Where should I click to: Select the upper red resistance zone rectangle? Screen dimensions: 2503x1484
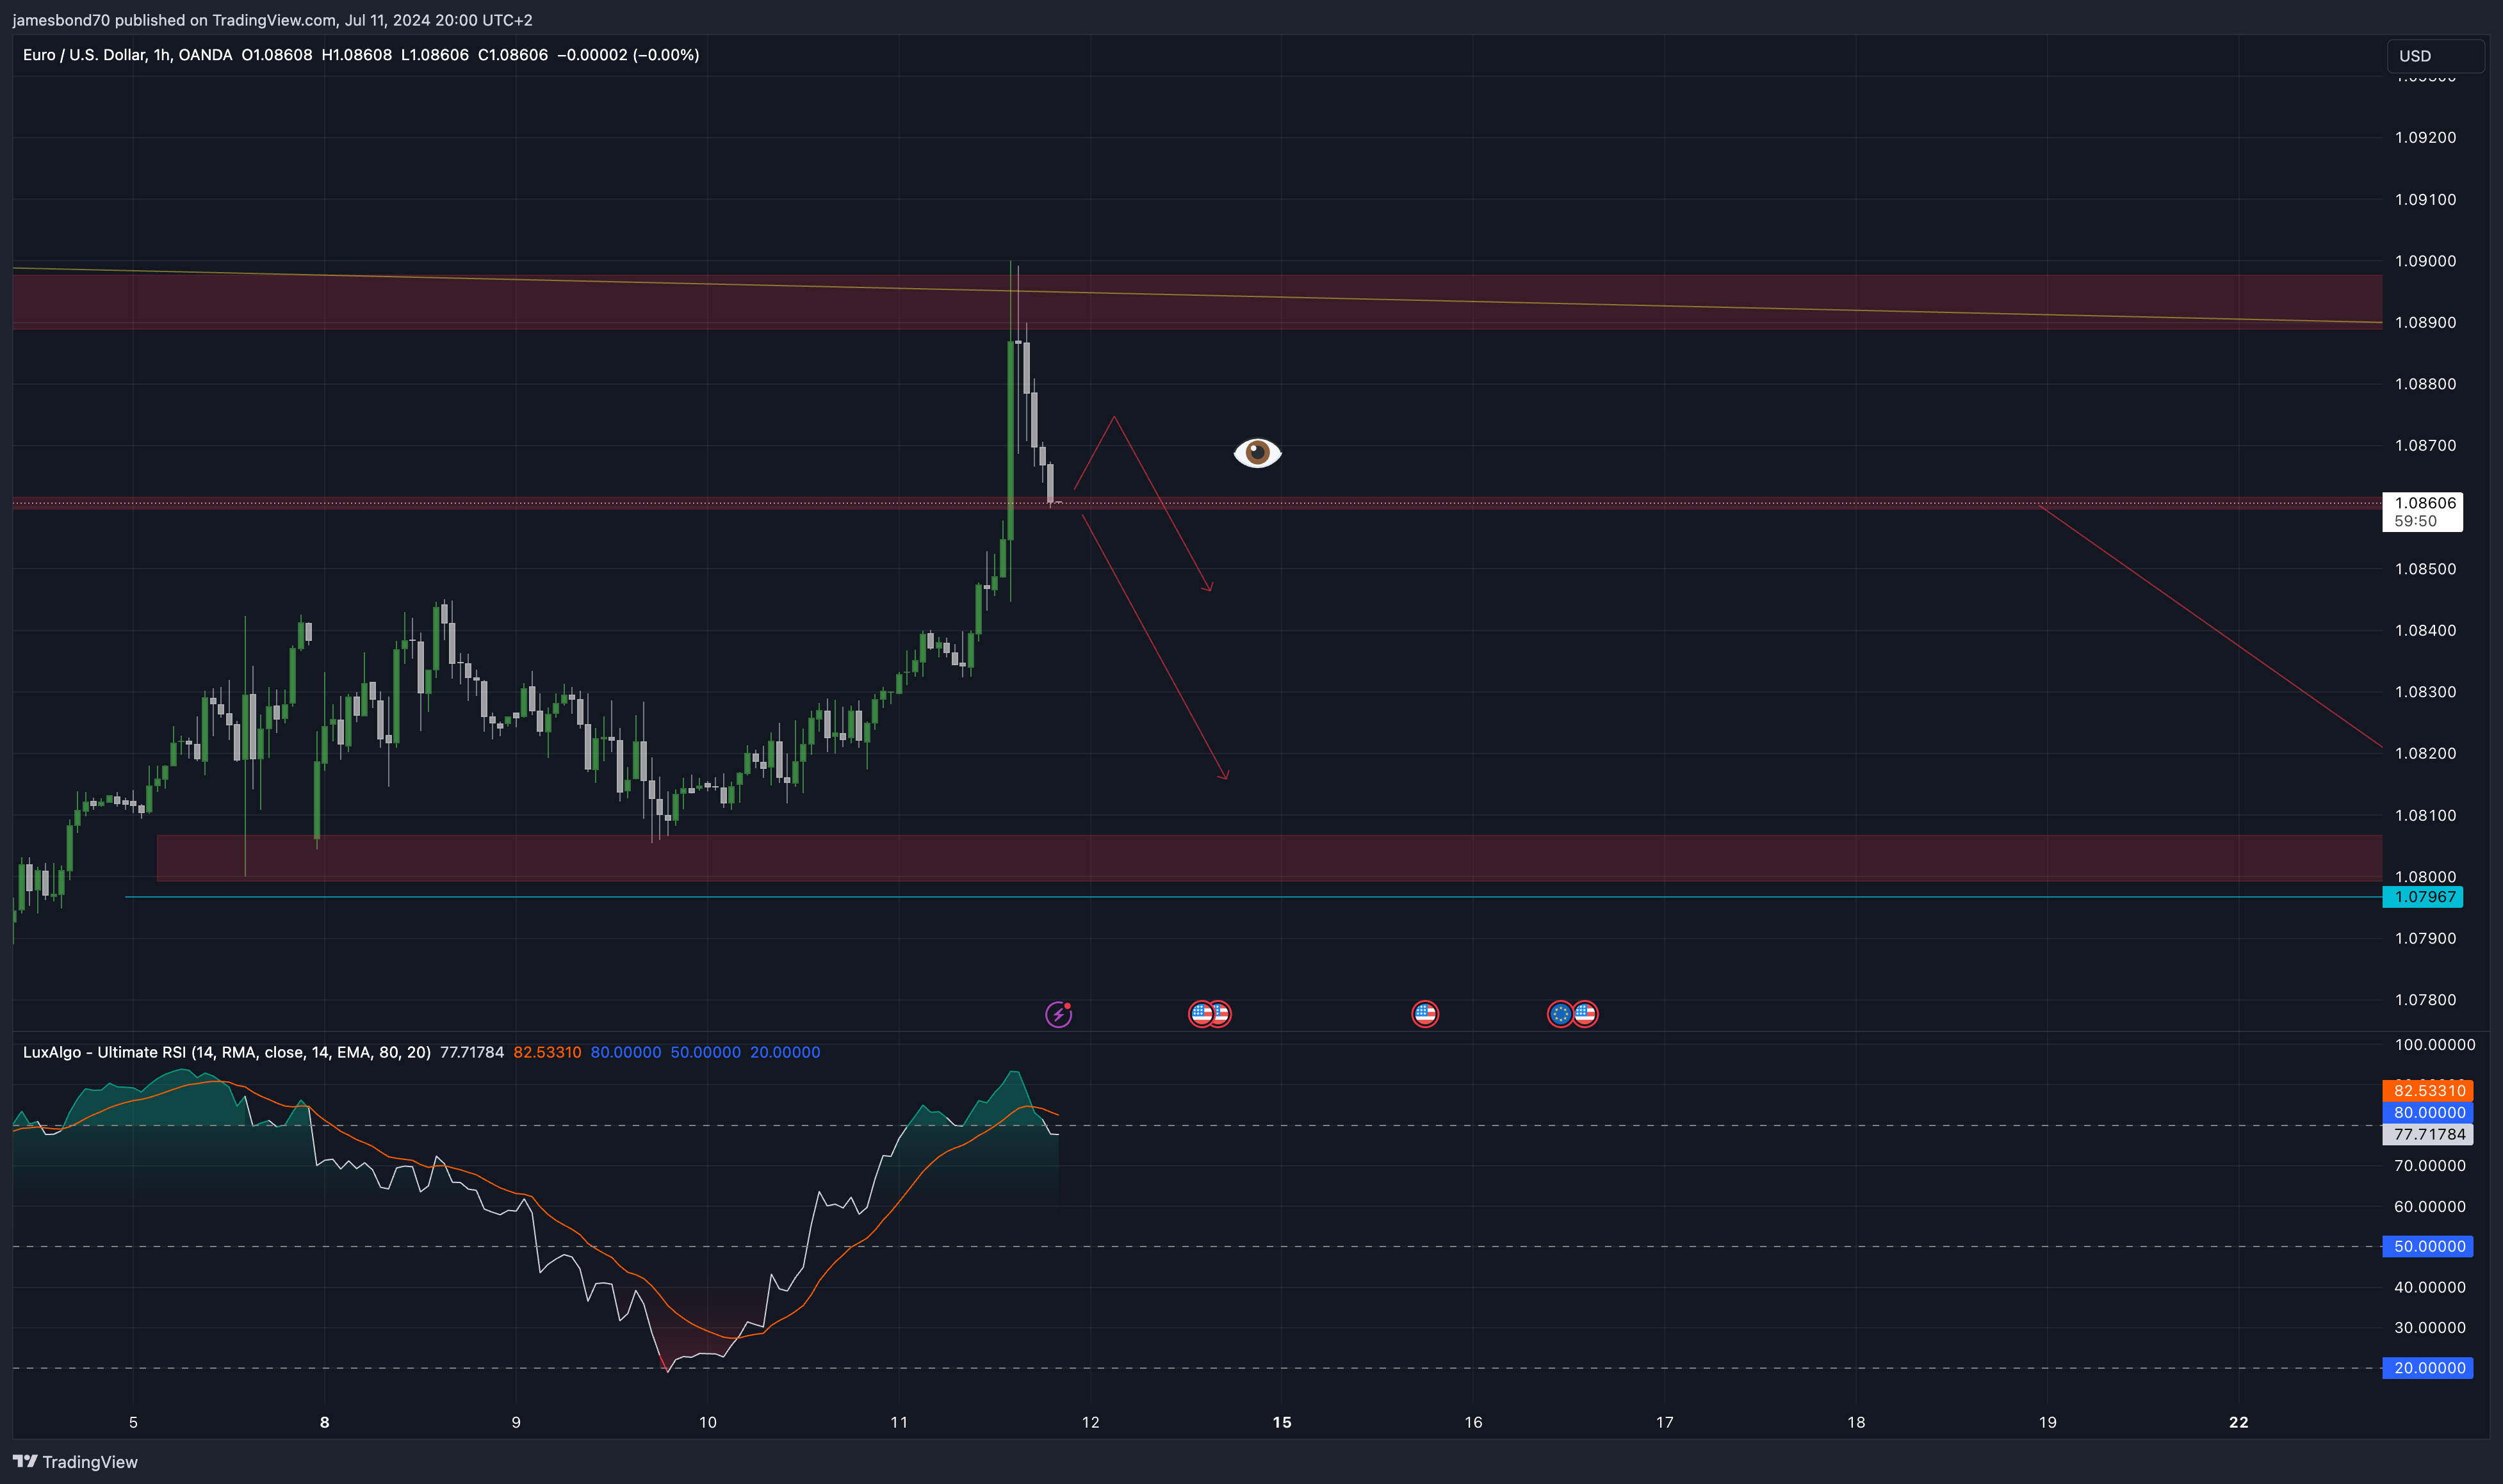pos(1198,302)
